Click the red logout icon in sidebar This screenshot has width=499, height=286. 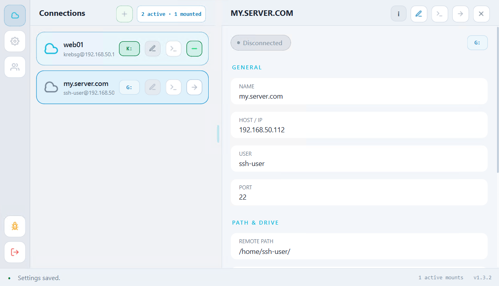15,252
